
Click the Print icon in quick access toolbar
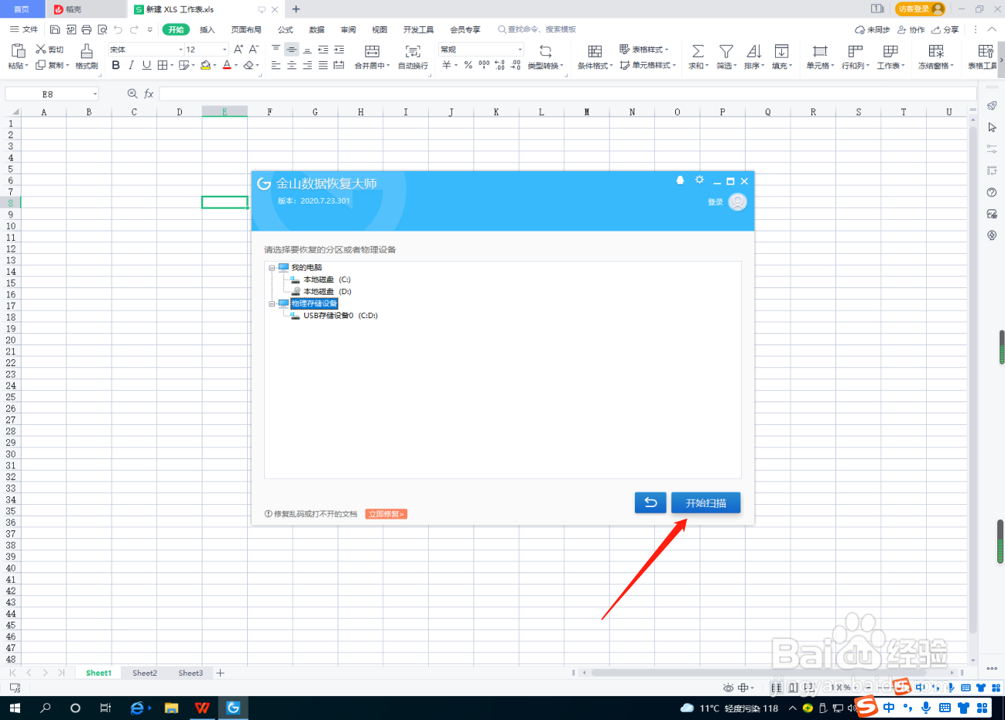[86, 29]
